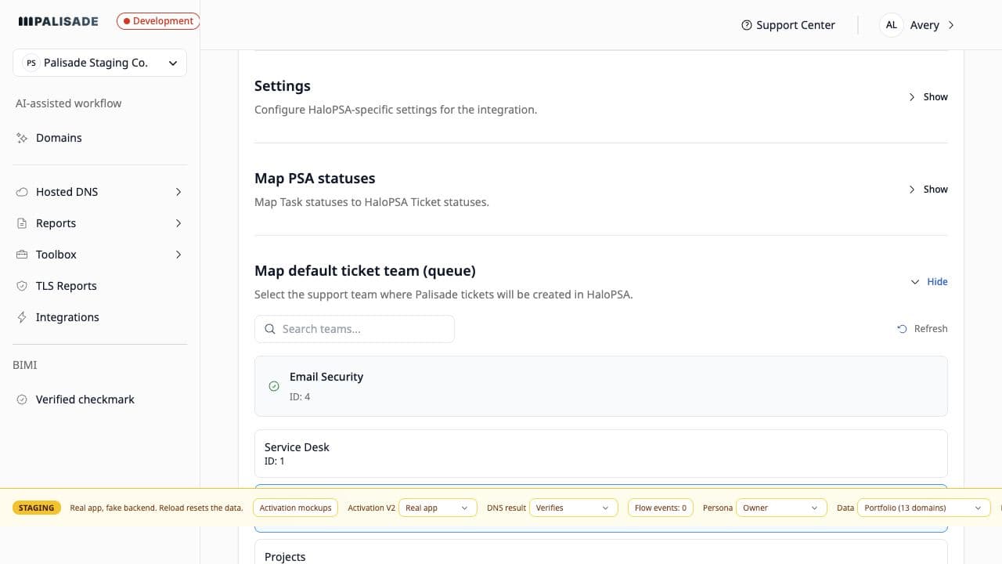Click the Toolbox menu label
This screenshot has height=564, width=1002.
(56, 255)
